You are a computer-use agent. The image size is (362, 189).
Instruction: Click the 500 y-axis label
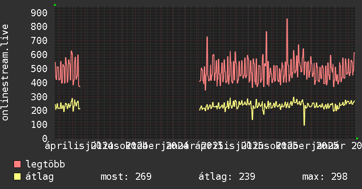[39, 69]
